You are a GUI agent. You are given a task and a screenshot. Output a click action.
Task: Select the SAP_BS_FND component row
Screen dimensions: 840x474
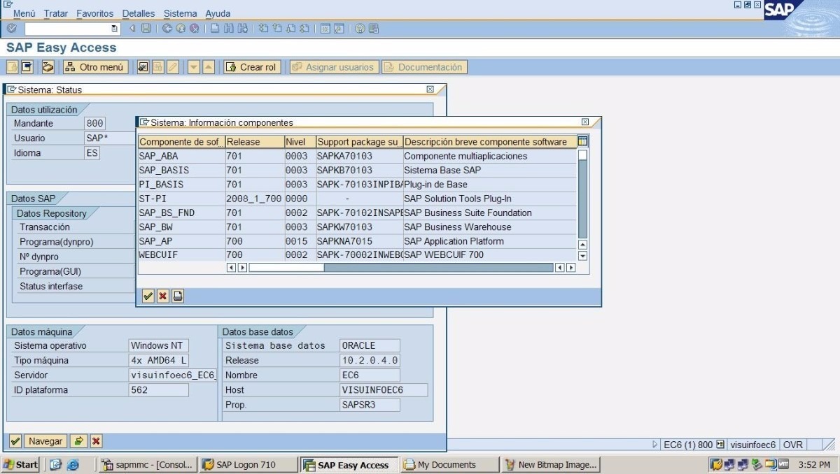tap(357, 213)
